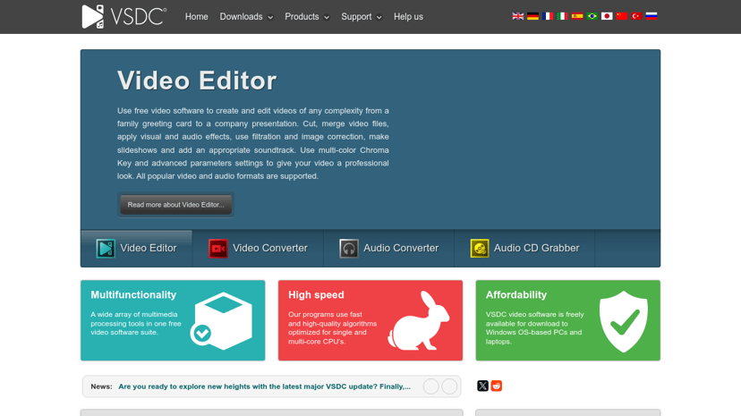Switch language with the Japanese flag
This screenshot has height=416, width=741.
tap(607, 16)
